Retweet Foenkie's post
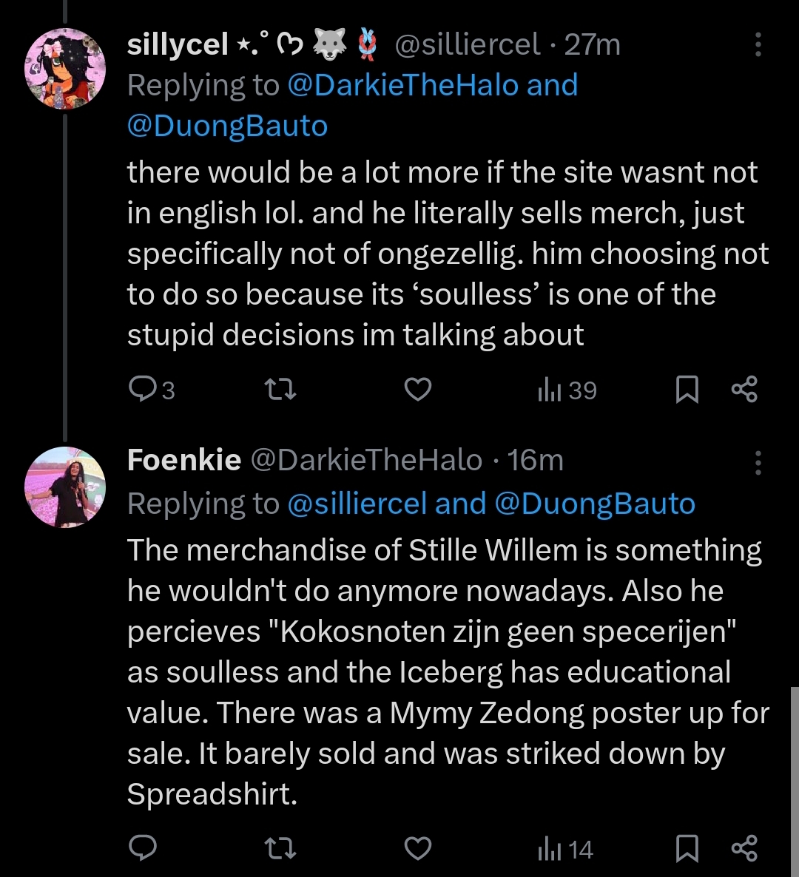The height and width of the screenshot is (877, 799). [x=280, y=848]
